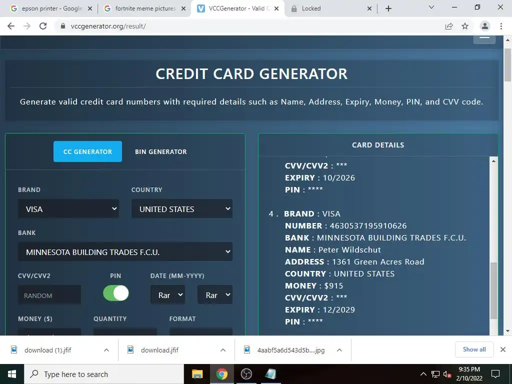
Task: Expand options for 4aabf5a6d543d5b jpg download
Action: coord(339,350)
